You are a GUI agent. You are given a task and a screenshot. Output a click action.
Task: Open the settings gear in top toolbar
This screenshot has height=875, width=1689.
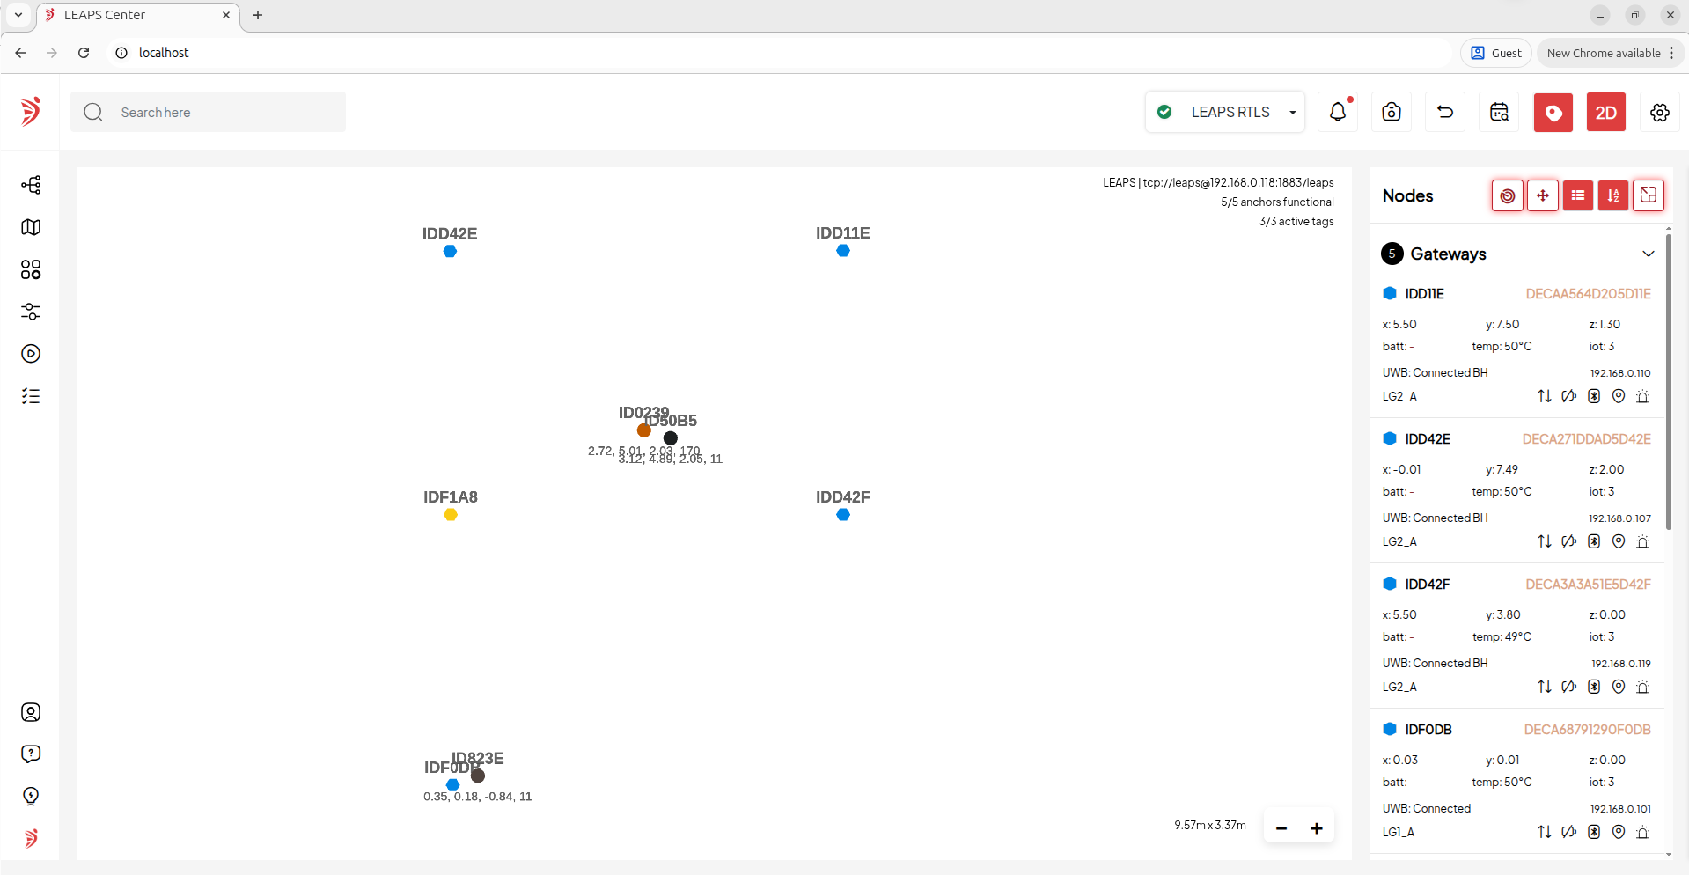coord(1660,112)
